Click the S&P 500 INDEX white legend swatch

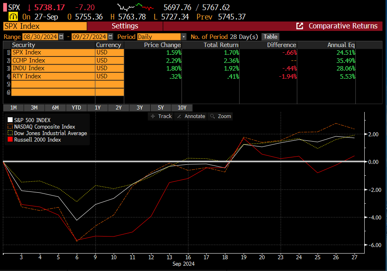[x=10, y=120]
